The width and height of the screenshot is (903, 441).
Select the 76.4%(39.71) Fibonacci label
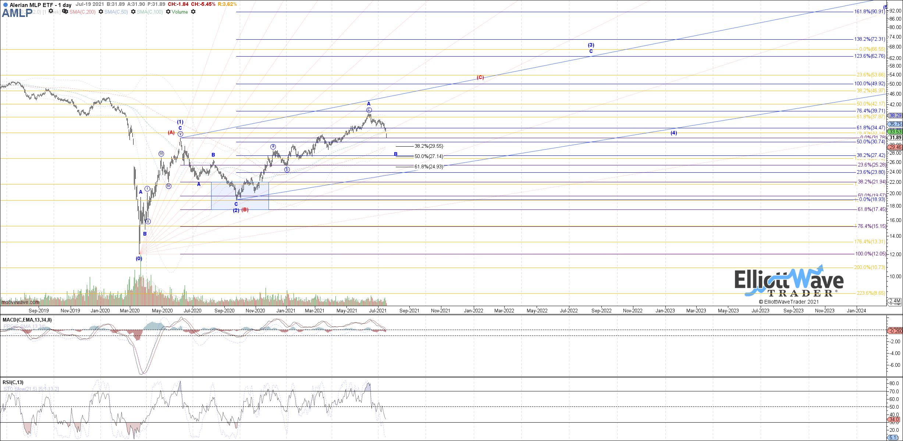tap(871, 111)
